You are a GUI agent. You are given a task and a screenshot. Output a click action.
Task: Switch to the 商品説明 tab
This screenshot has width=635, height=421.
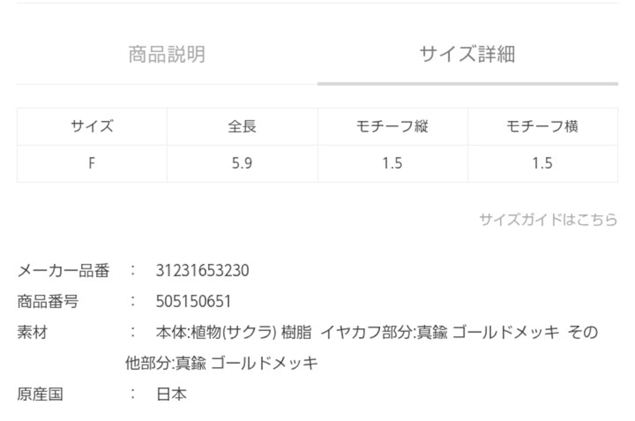pyautogui.click(x=167, y=55)
